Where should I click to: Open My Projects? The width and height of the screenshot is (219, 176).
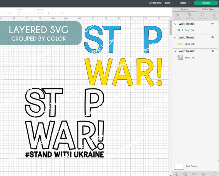click(155, 3)
